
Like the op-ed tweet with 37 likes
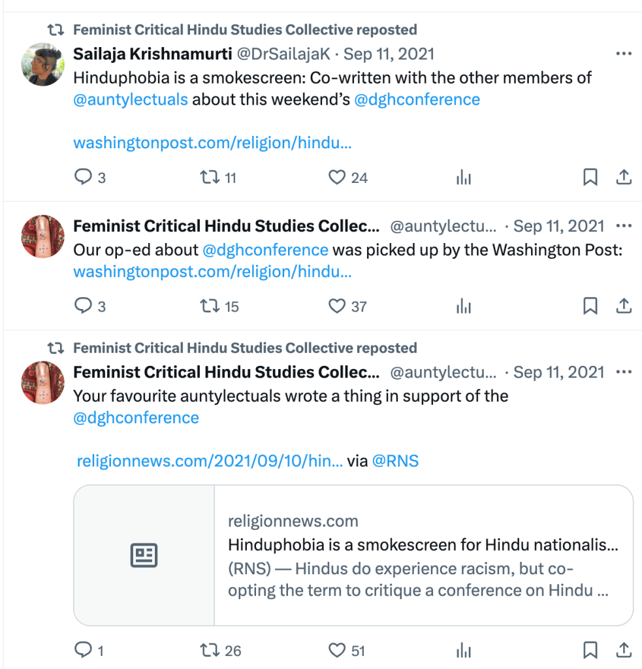336,306
